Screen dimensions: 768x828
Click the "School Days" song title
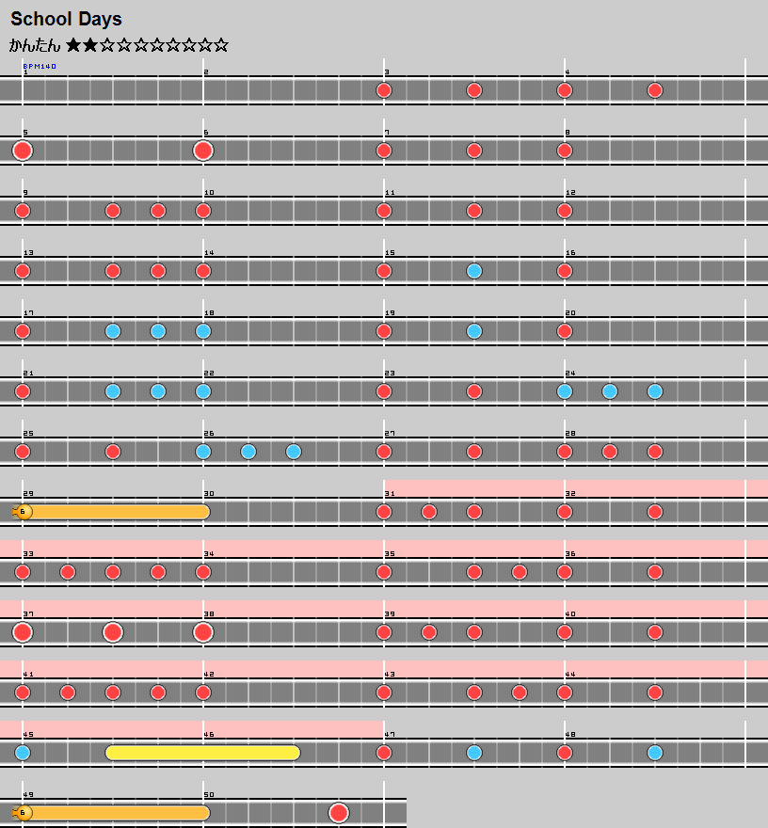click(x=66, y=19)
